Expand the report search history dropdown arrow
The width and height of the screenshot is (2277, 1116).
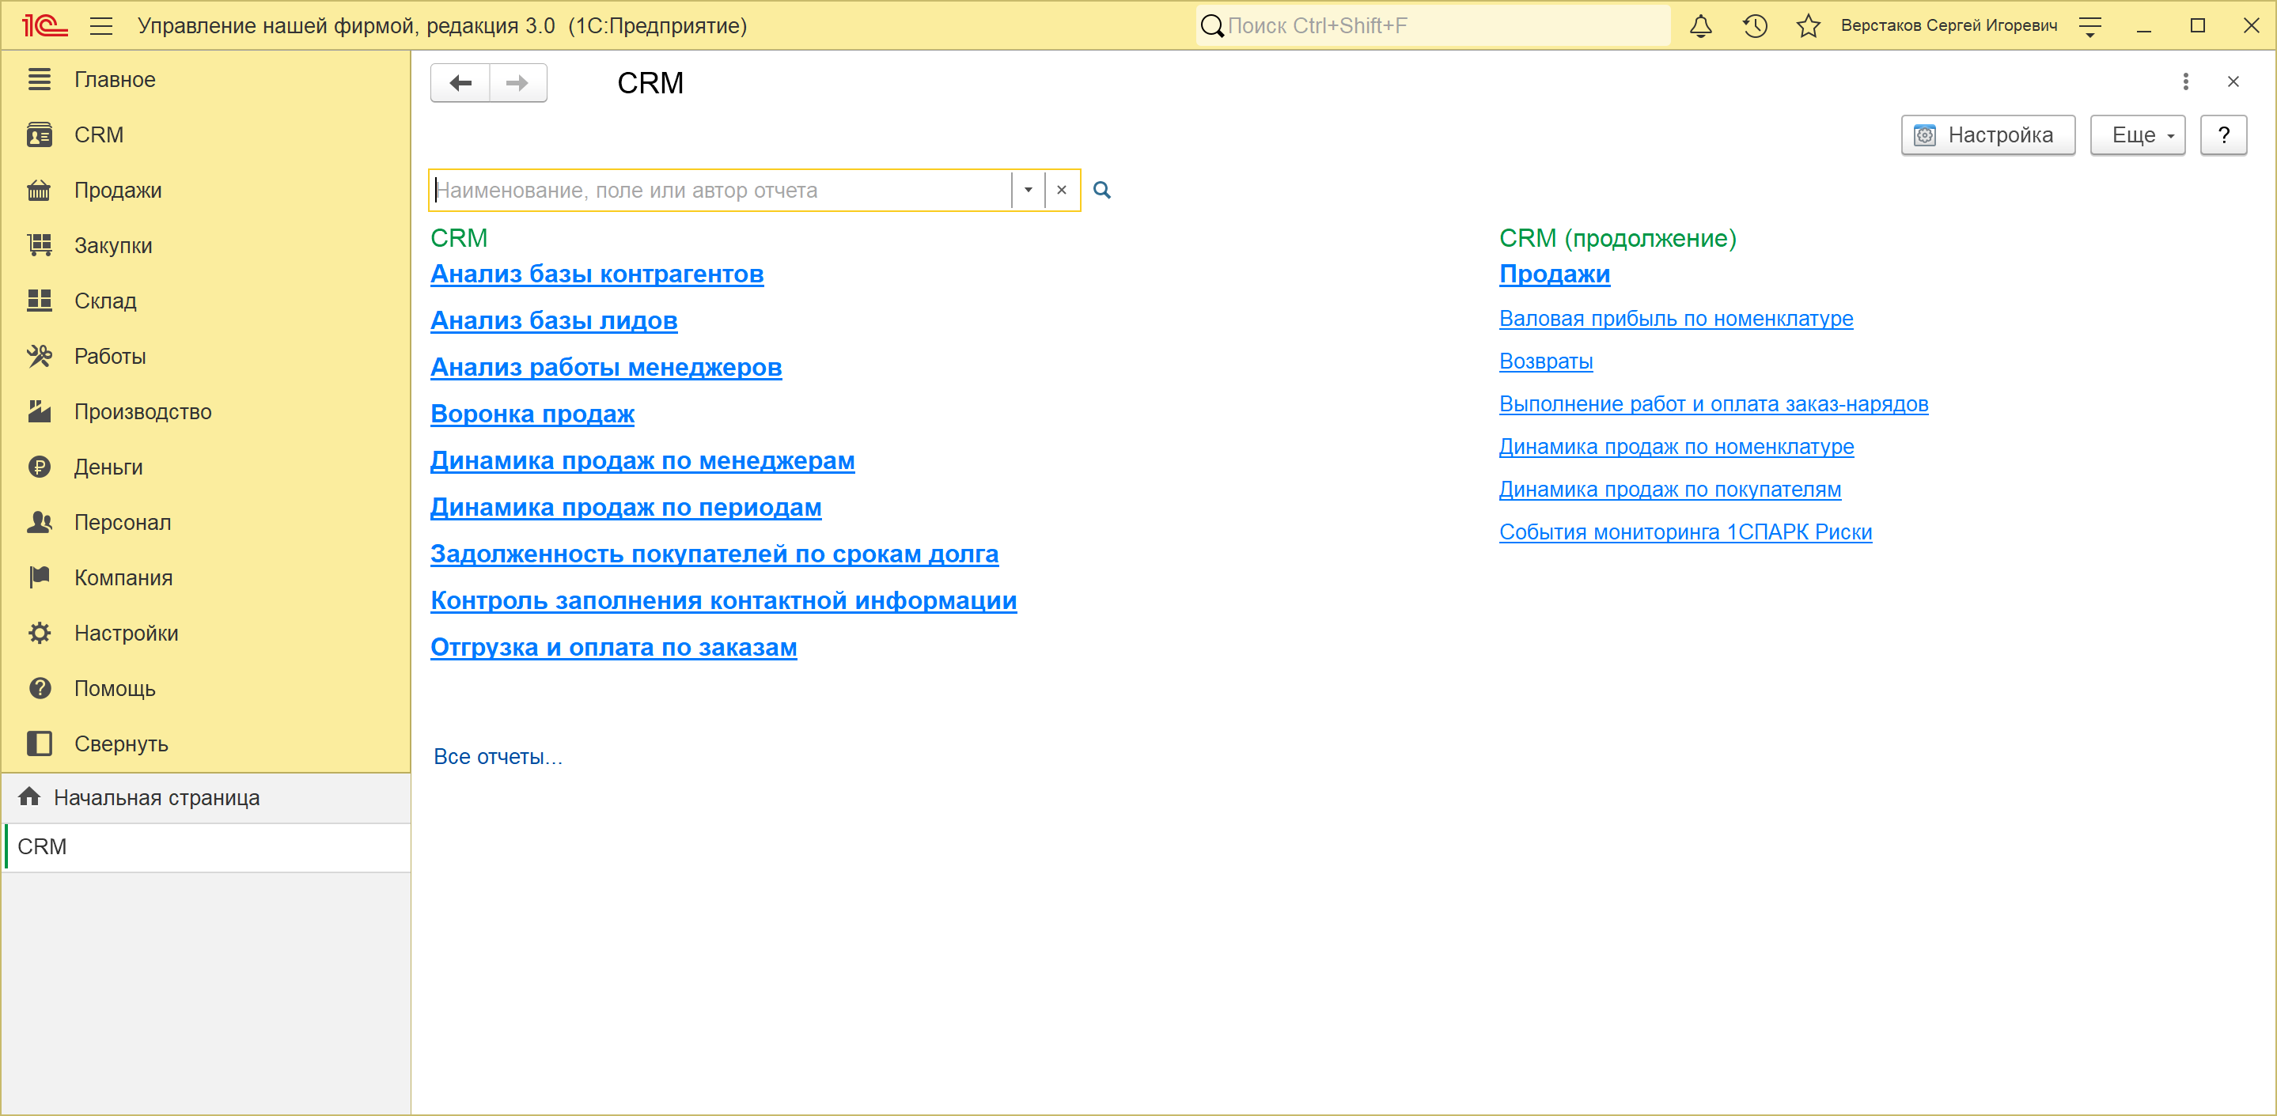click(x=1028, y=190)
